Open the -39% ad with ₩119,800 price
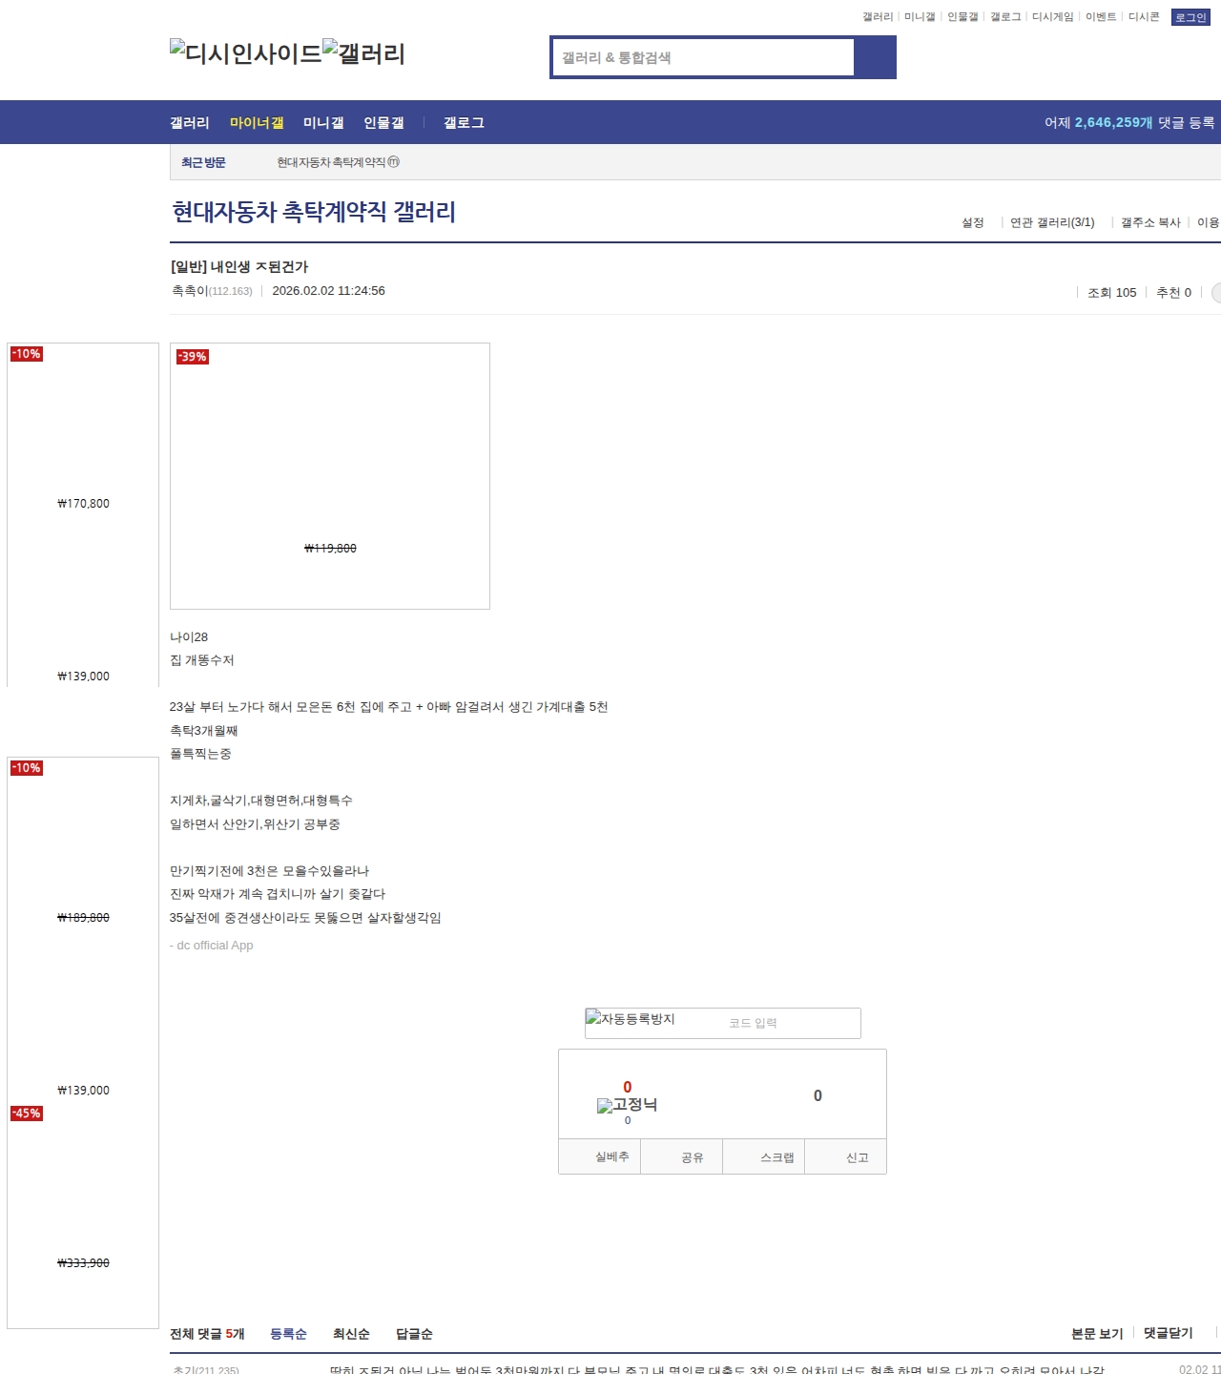1221x1374 pixels. coord(329,475)
